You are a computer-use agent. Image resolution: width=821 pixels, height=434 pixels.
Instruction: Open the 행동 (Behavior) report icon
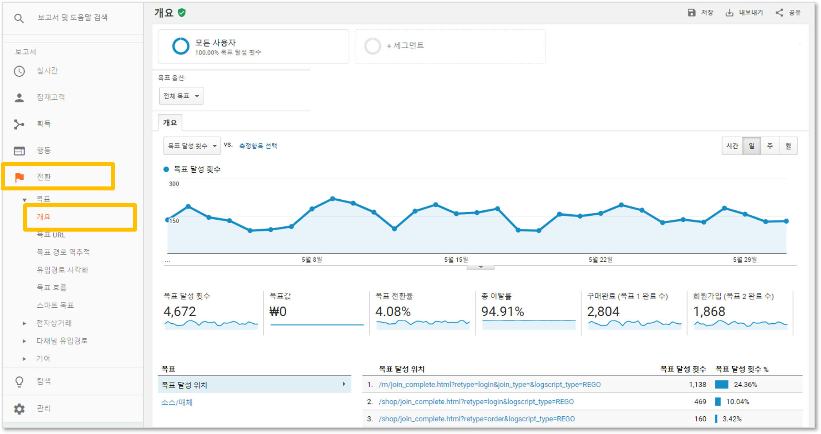[19, 151]
